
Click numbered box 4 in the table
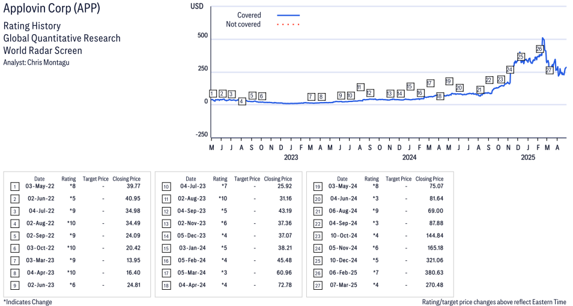click(x=14, y=224)
